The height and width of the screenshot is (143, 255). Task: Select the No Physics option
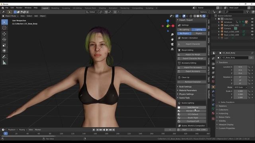(184, 33)
